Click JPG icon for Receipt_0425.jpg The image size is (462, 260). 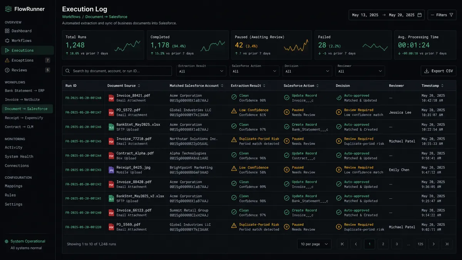pyautogui.click(x=111, y=170)
